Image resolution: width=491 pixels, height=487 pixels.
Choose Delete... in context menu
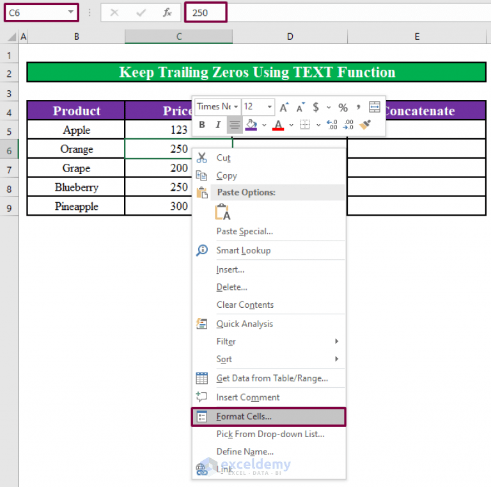[269, 287]
